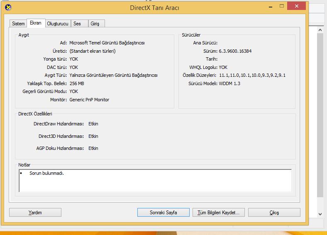The width and height of the screenshot is (327, 235).
Task: Click the vertical scrollbar thumb on the right
Action: pyautogui.click(x=320, y=112)
